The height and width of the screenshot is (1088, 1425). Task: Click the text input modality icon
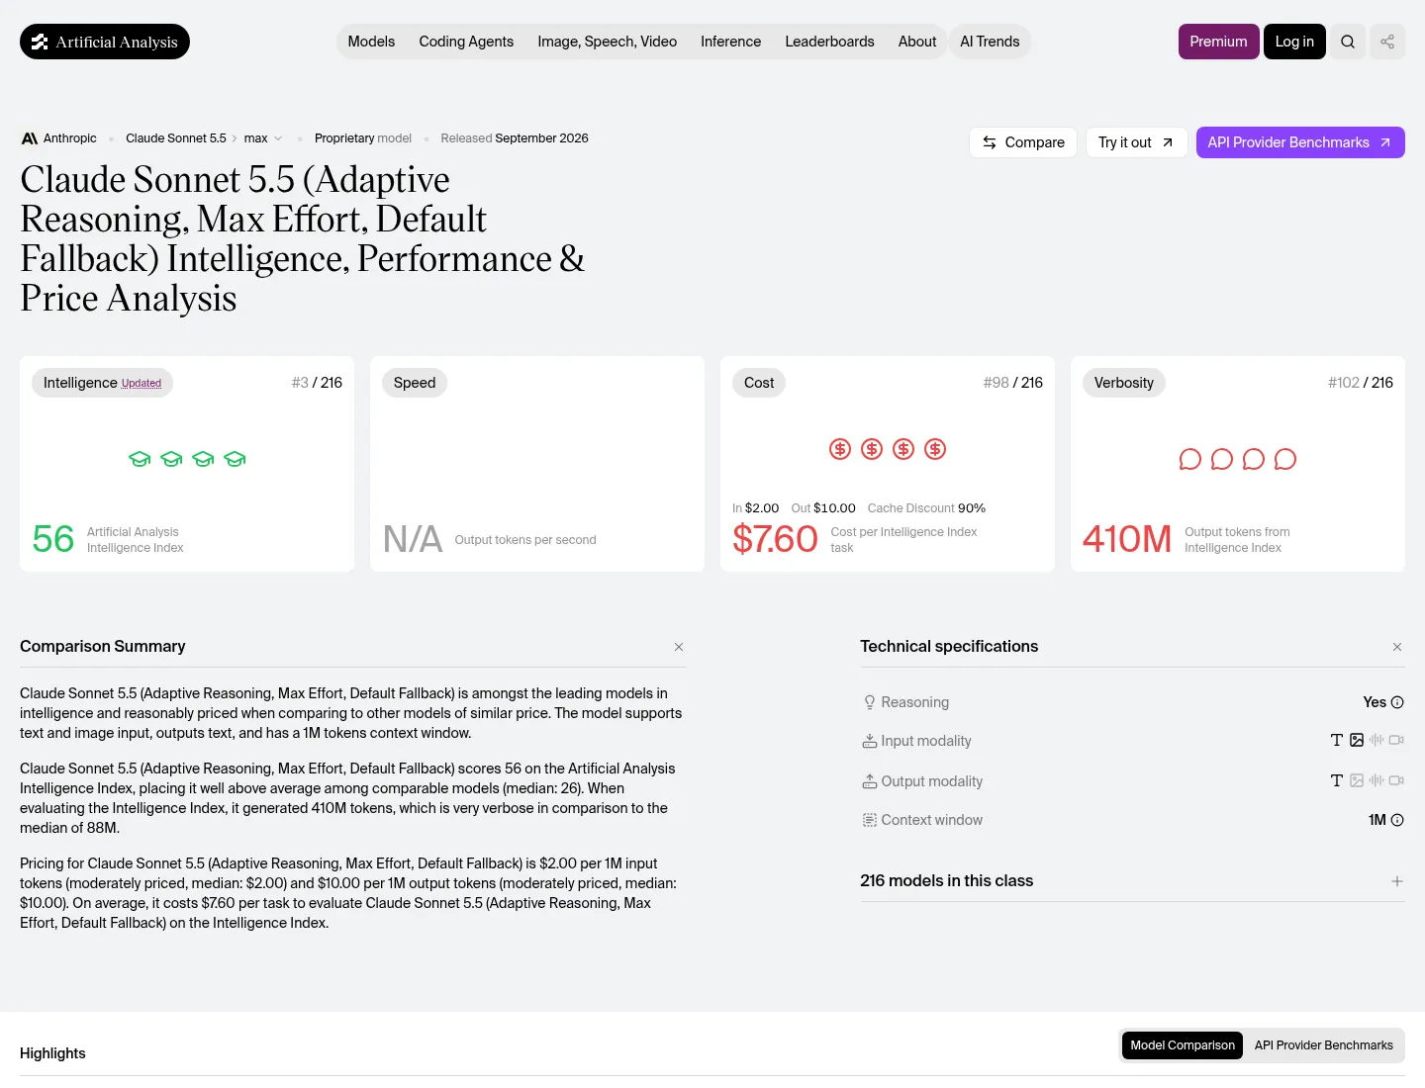pos(1337,740)
